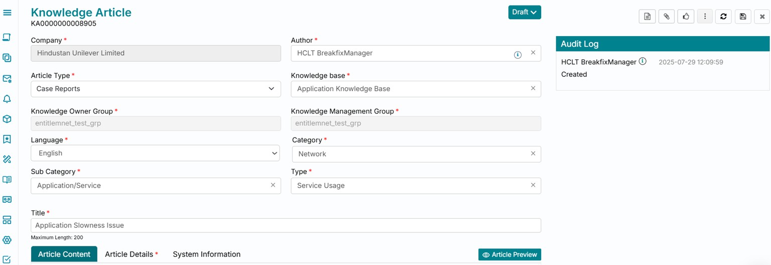
Task: Click the document icon in the top toolbar
Action: (x=647, y=17)
